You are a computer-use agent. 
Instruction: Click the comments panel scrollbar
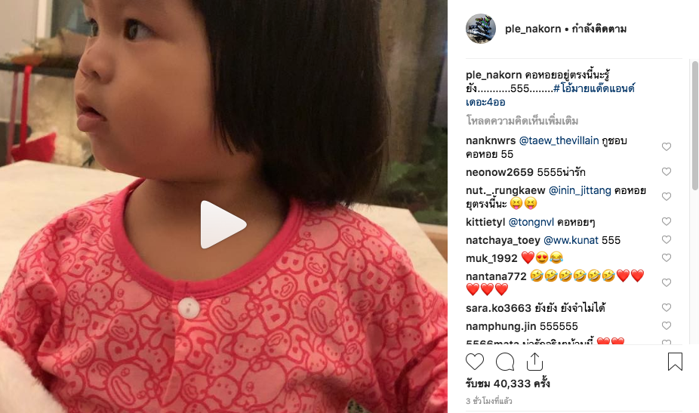coord(694,126)
